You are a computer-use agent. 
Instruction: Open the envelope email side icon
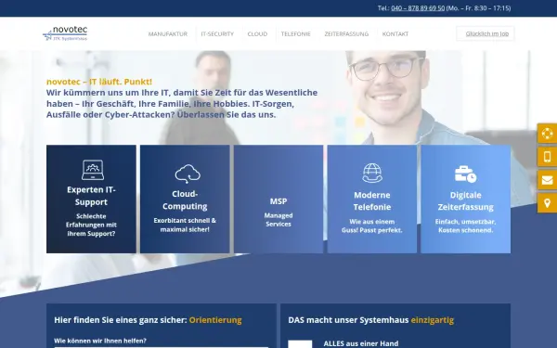(x=547, y=180)
